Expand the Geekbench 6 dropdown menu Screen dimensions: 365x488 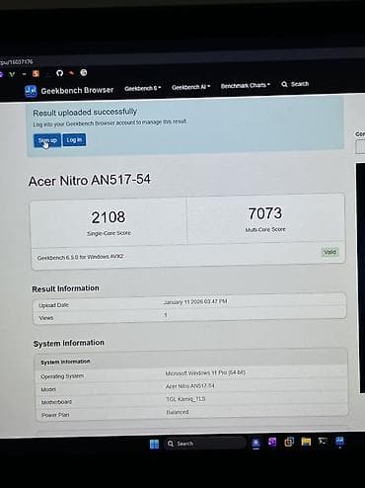click(x=143, y=88)
